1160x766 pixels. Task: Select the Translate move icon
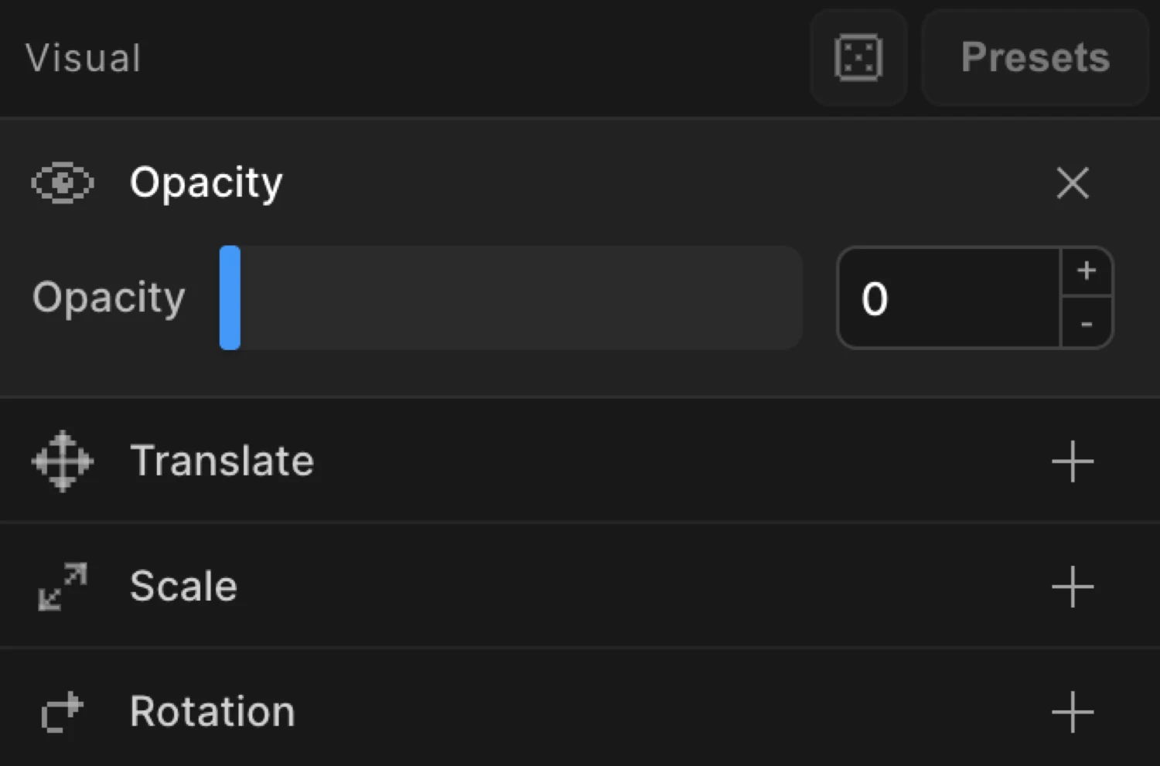[62, 461]
